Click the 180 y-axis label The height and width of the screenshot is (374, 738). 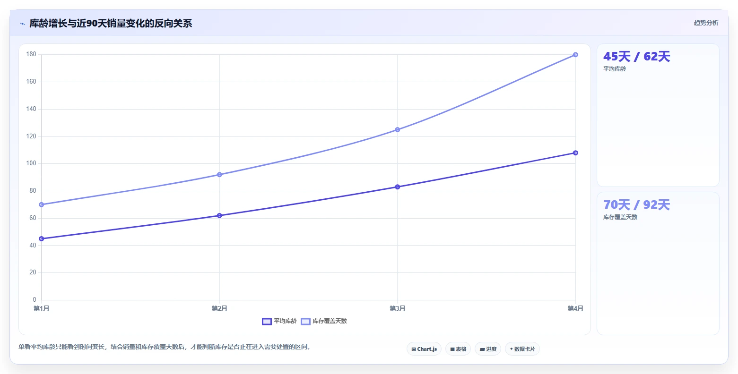[31, 55]
